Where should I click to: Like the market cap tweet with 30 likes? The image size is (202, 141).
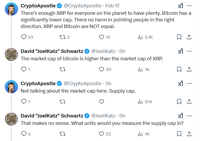(101, 69)
